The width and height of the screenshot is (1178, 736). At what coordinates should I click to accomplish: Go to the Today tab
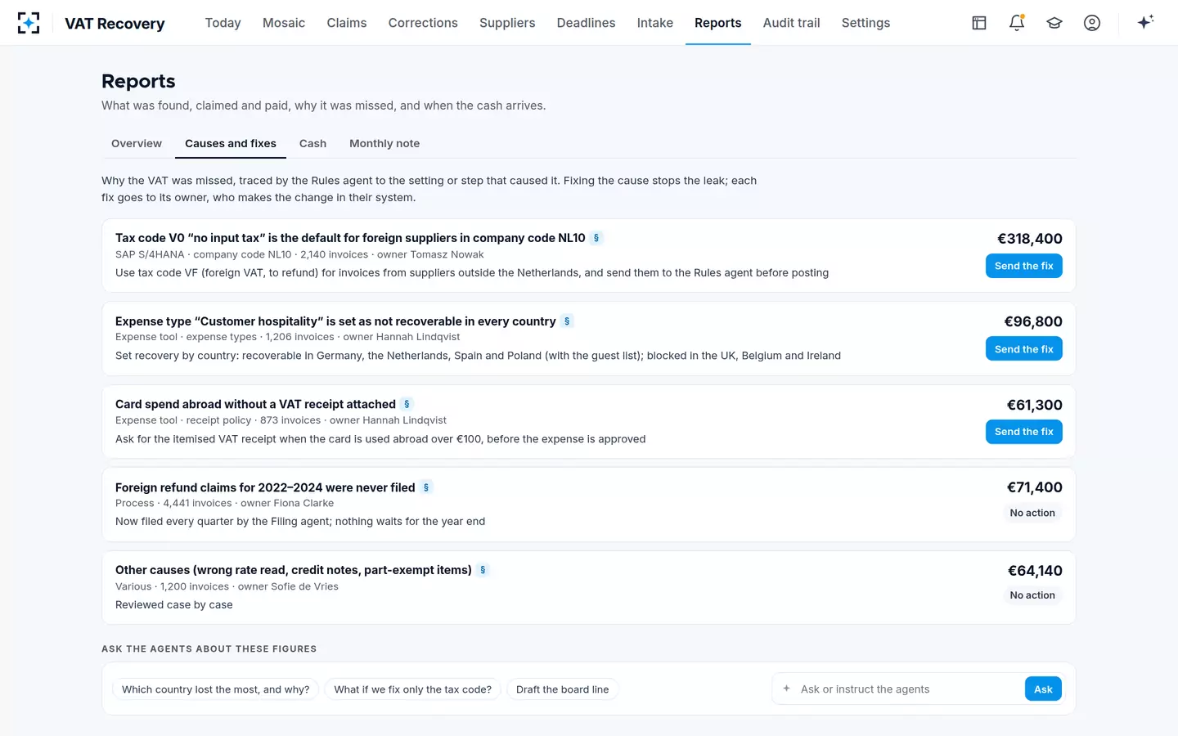point(223,23)
